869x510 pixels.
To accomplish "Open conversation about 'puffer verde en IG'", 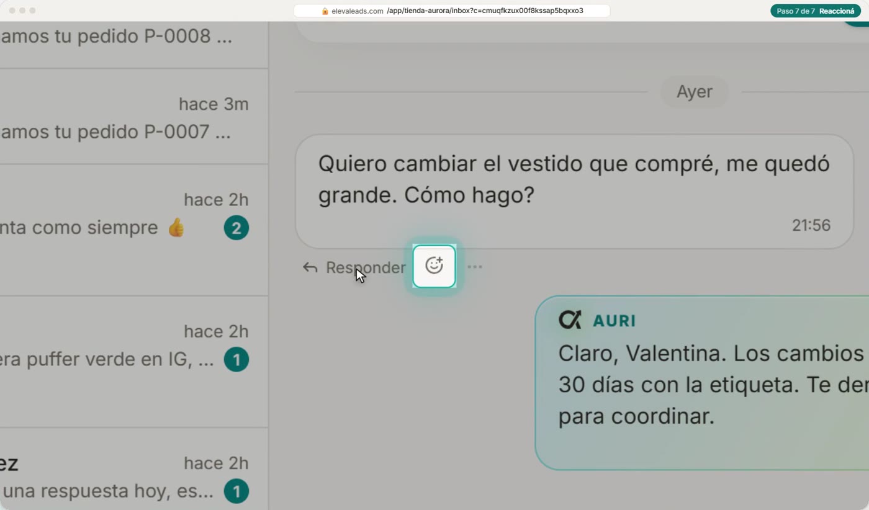I will [x=134, y=362].
